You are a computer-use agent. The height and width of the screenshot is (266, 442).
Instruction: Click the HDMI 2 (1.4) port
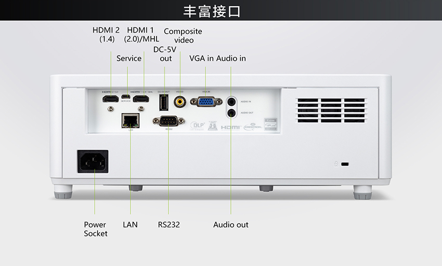pyautogui.click(x=110, y=99)
